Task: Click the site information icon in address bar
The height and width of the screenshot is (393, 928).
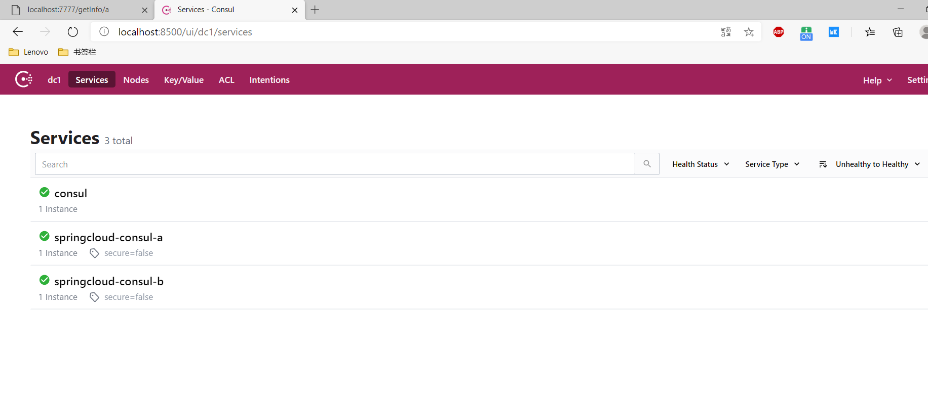Action: click(x=104, y=32)
